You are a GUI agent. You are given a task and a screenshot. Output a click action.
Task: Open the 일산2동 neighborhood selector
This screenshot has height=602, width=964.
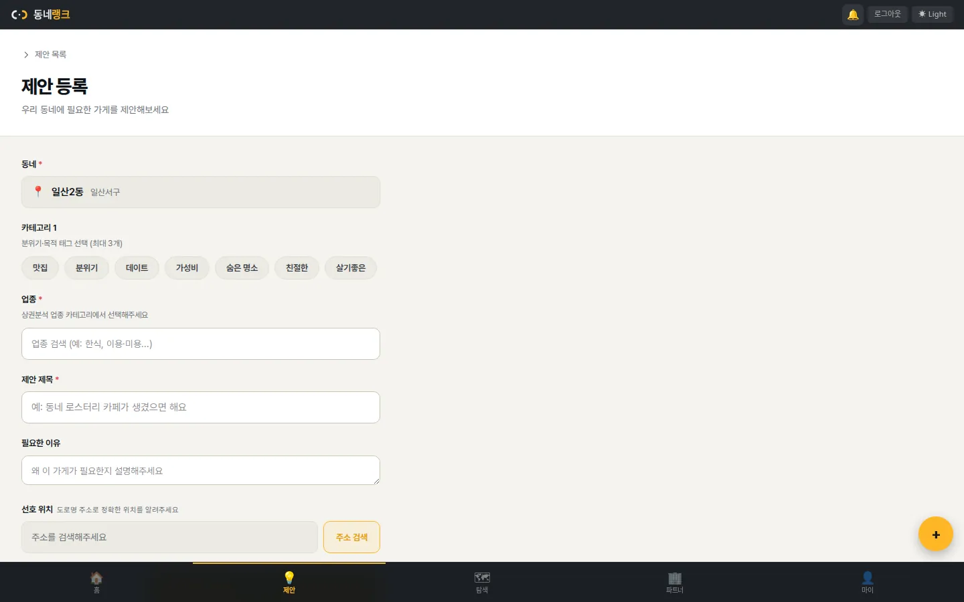201,192
